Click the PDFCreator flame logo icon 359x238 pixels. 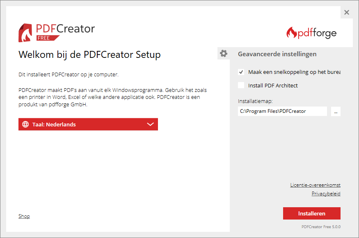(x=26, y=33)
